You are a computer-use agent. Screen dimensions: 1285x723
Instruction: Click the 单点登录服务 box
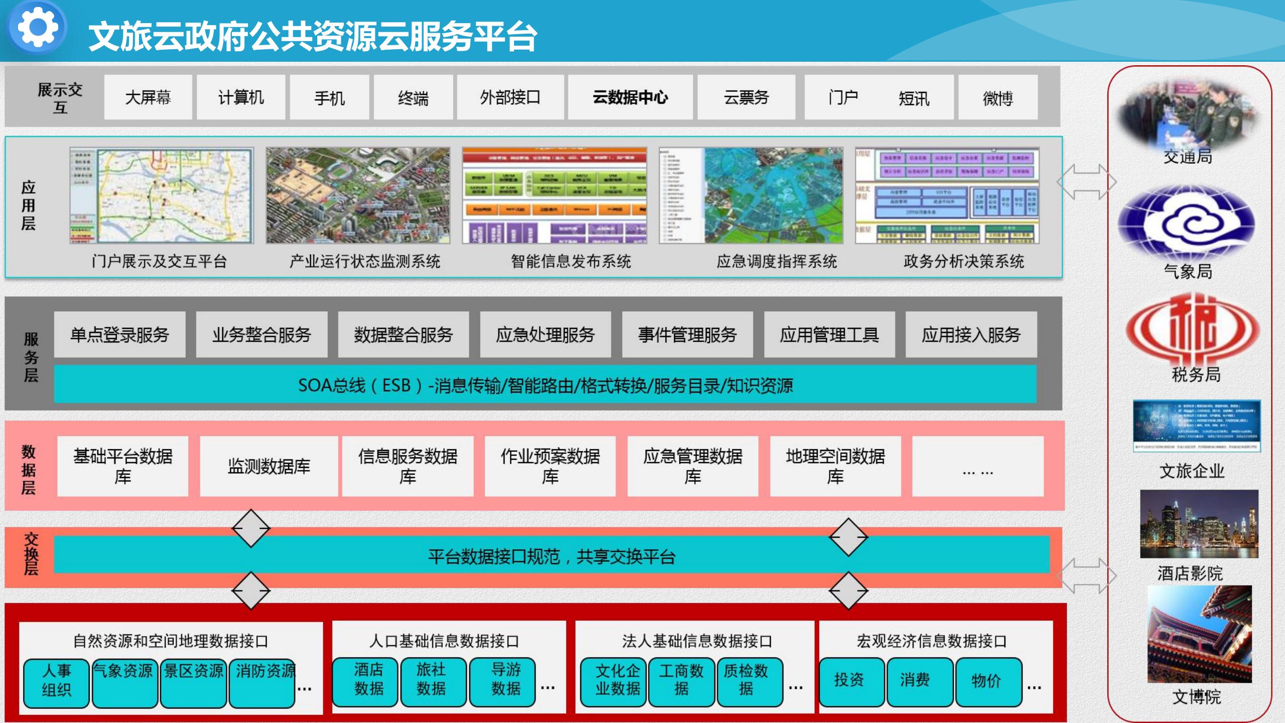[x=119, y=335]
